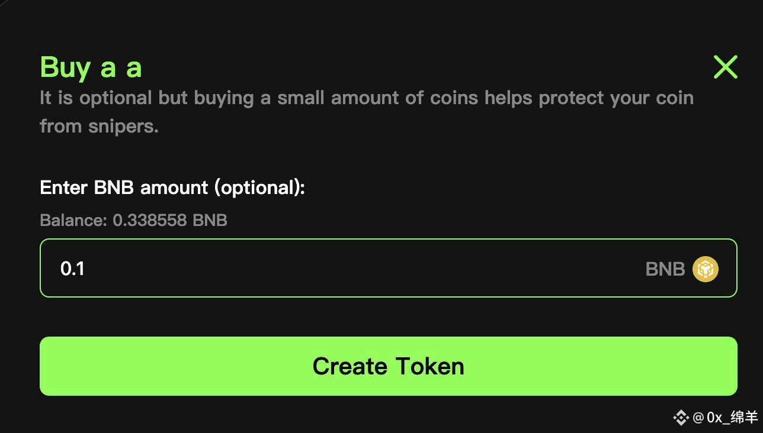
Task: Click the word "Token" on the green button
Action: coord(429,366)
